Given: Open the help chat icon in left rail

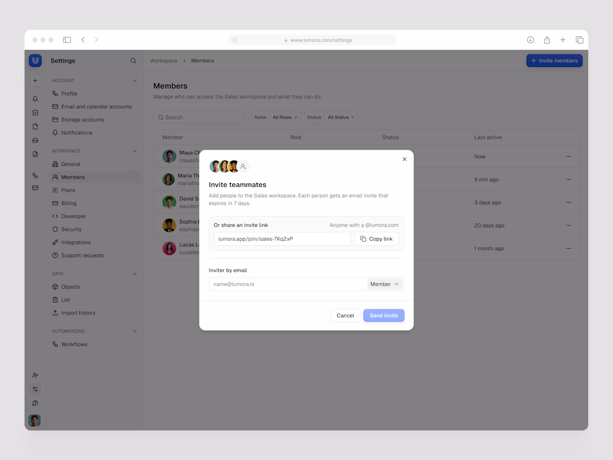Looking at the screenshot, I should point(35,403).
